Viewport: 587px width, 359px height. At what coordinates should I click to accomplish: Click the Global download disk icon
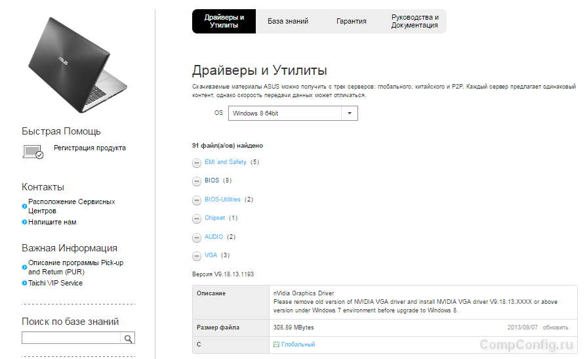point(276,345)
